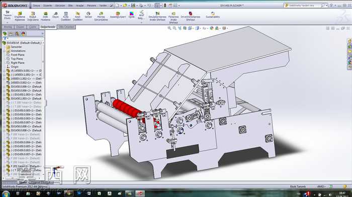Toggle the Eğrilik curvature display
Viewport: 352px width, 197px height.
pyautogui.click(x=132, y=15)
